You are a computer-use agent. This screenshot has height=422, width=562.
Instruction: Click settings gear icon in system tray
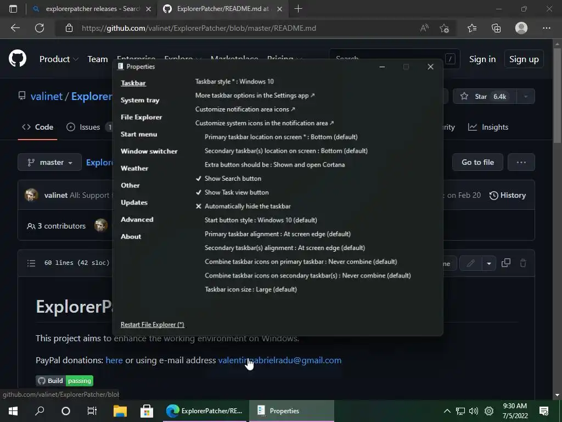pos(489,411)
